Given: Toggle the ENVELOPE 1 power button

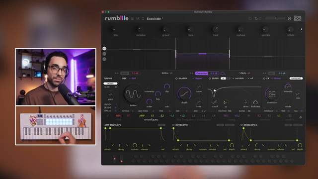Looking at the screenshot, I should click(x=173, y=125).
